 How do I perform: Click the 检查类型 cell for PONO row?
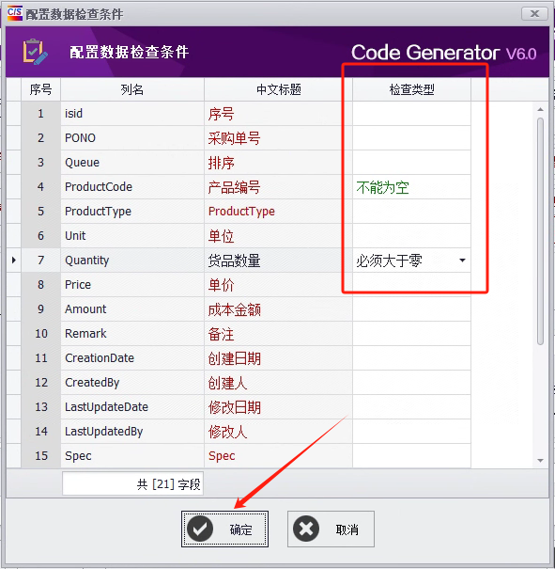click(x=411, y=138)
